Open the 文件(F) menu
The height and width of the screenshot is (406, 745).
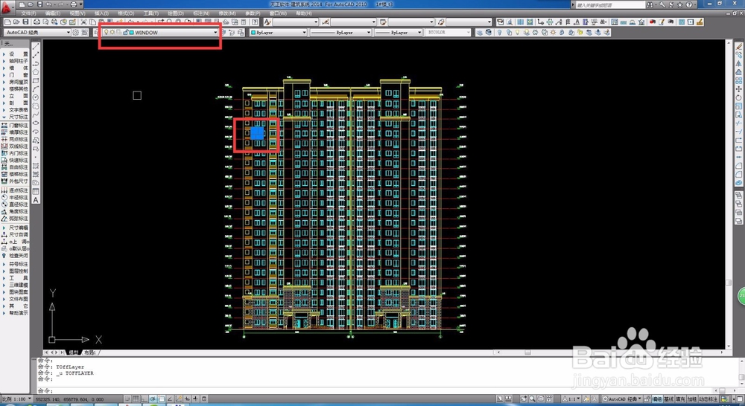click(28, 13)
